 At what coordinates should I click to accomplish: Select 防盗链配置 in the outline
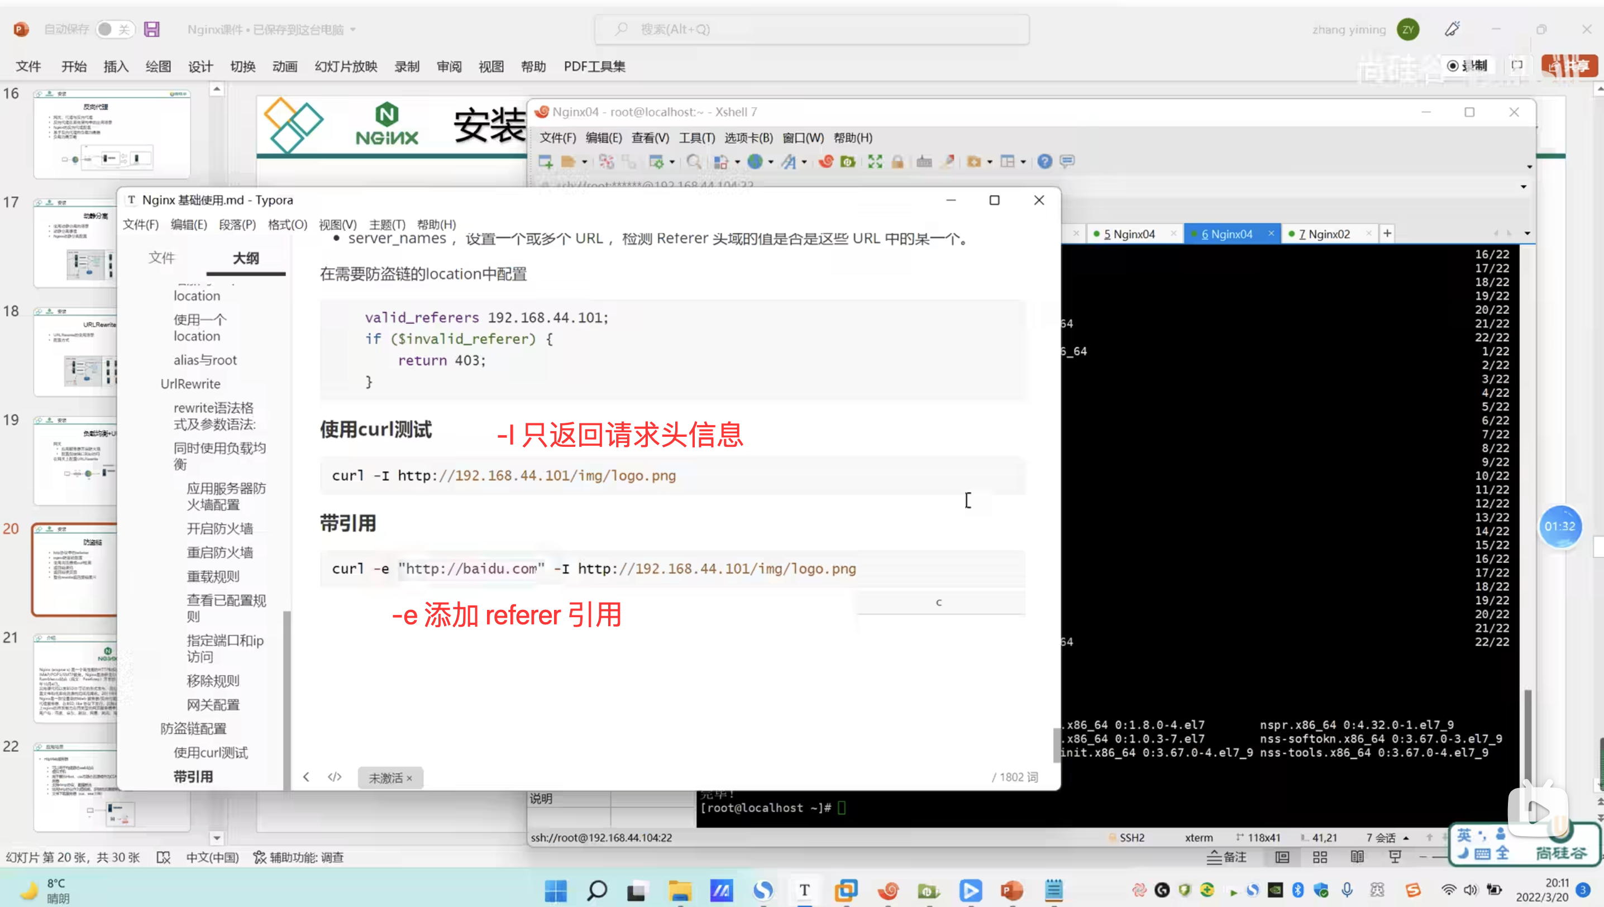[x=193, y=728]
